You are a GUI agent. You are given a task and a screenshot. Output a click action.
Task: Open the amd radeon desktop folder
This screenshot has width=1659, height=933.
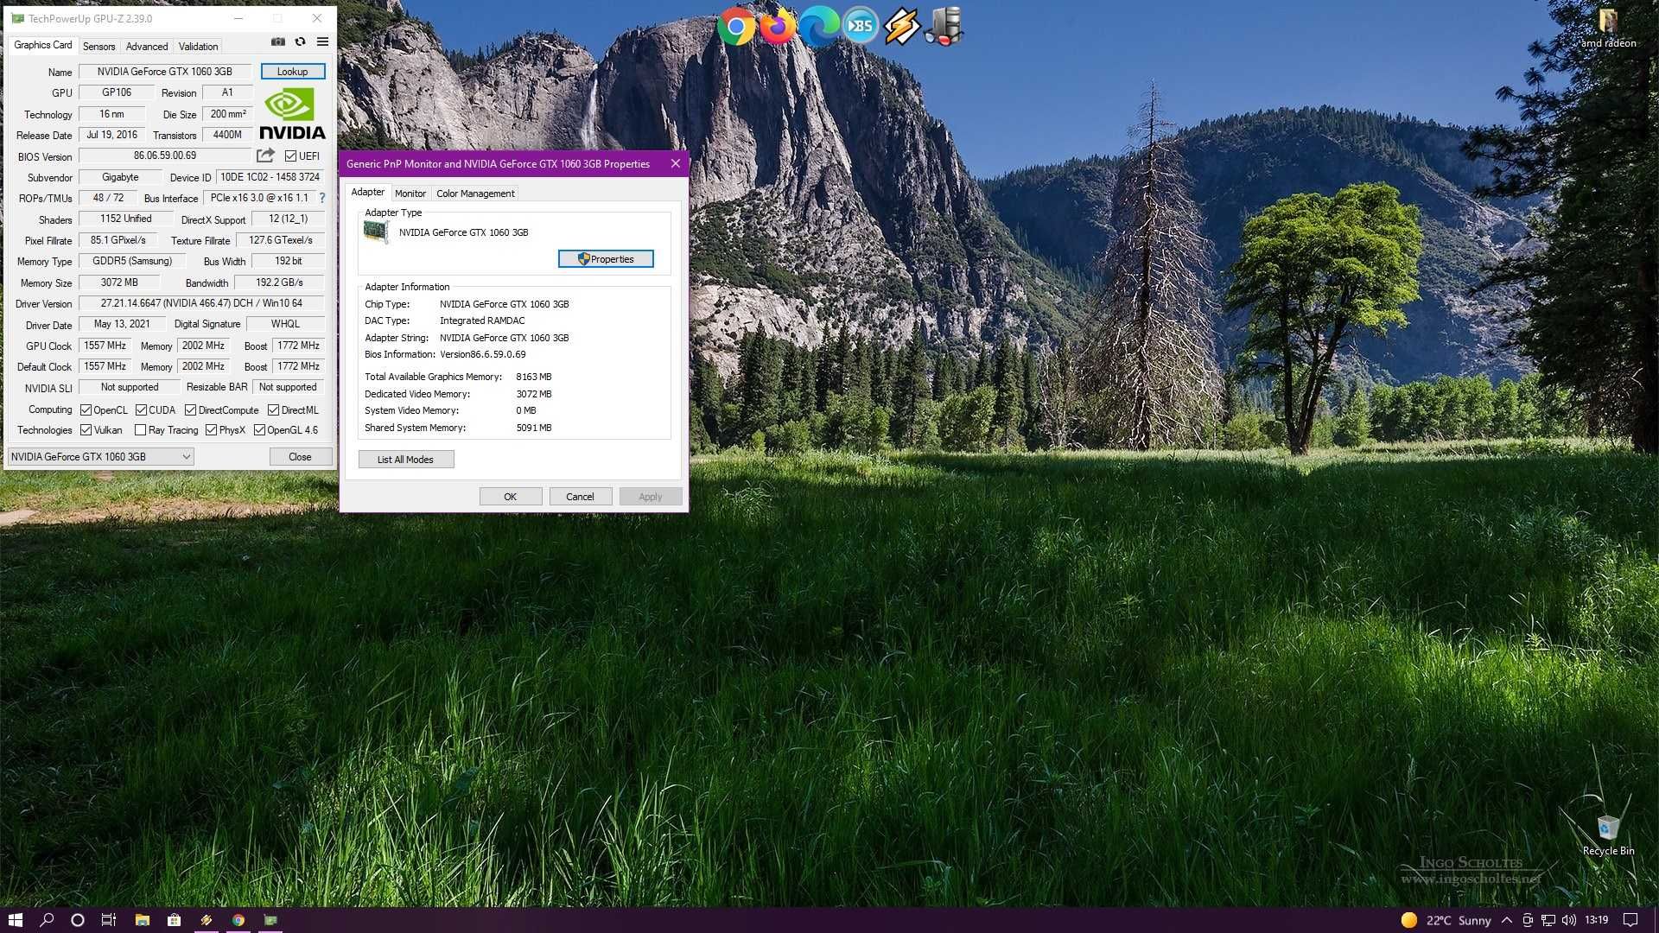pos(1608,28)
